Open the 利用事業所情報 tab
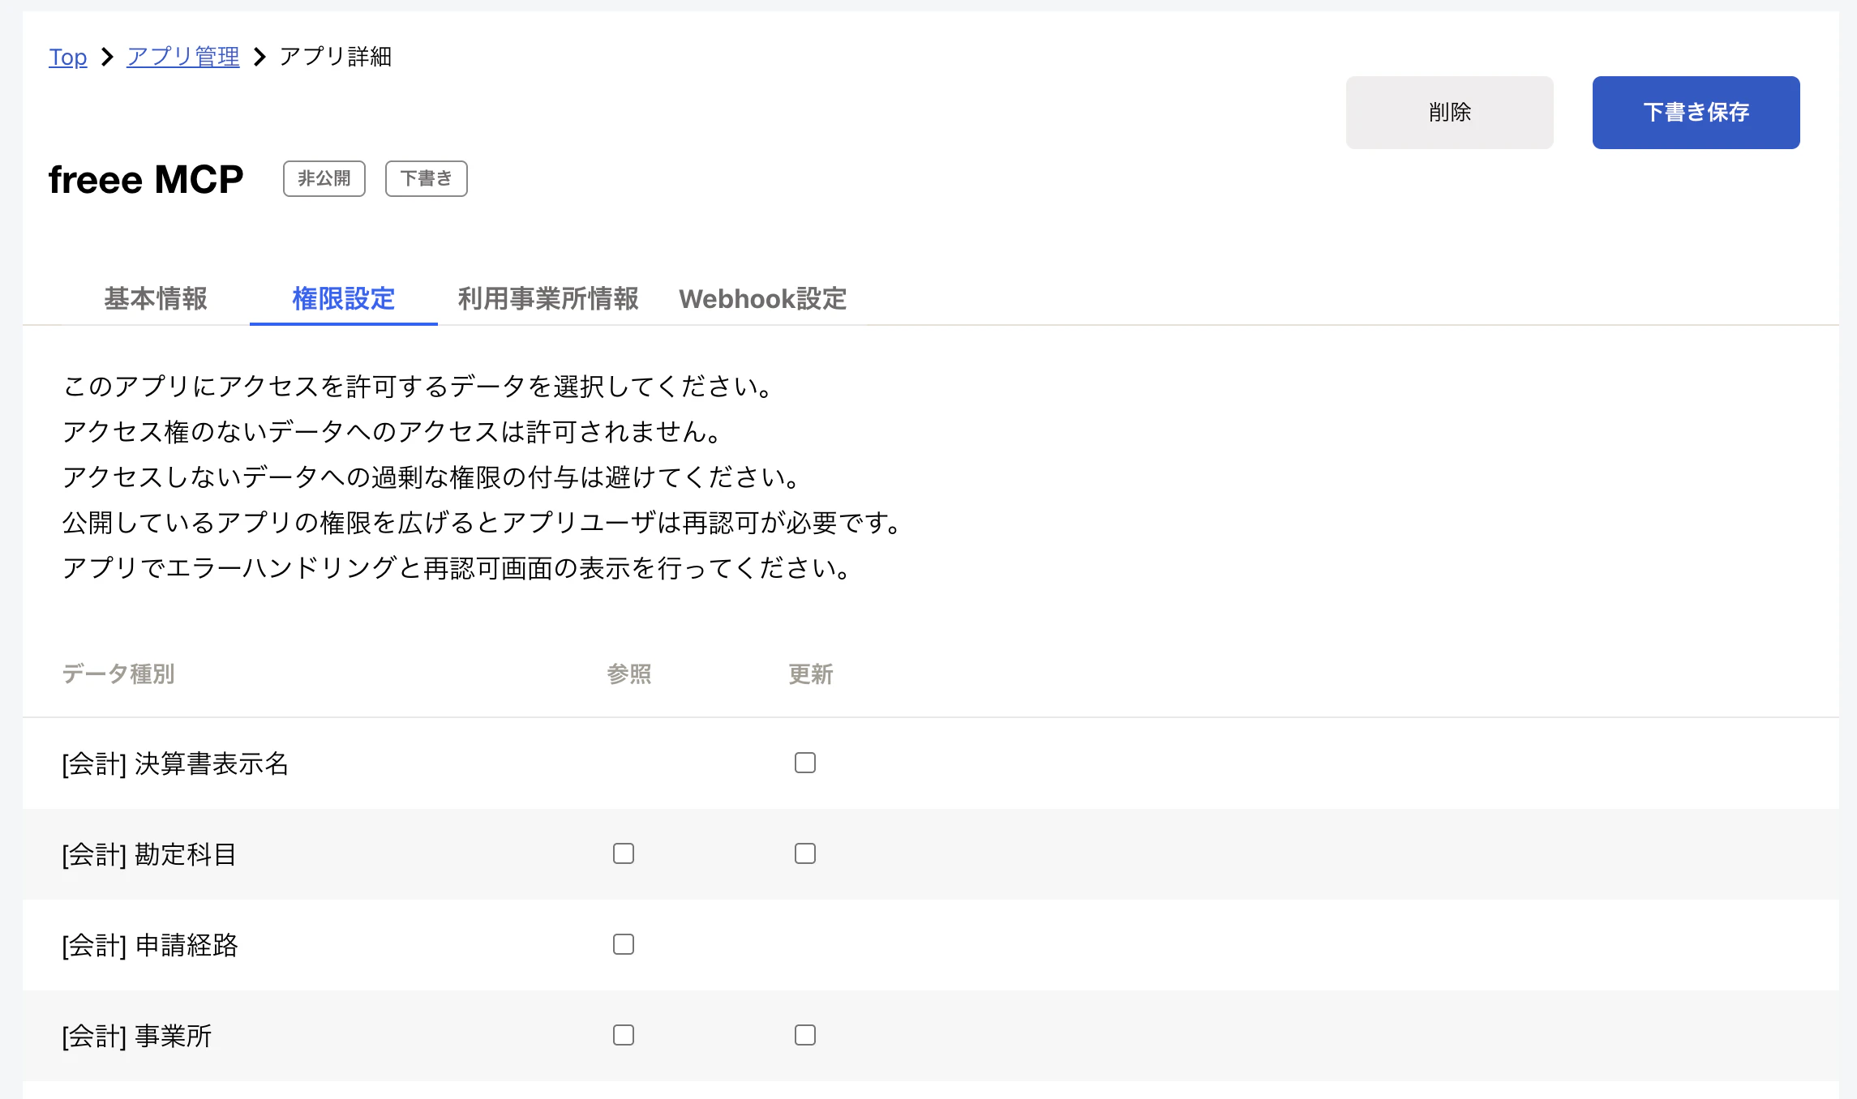This screenshot has width=1857, height=1099. pyautogui.click(x=548, y=298)
